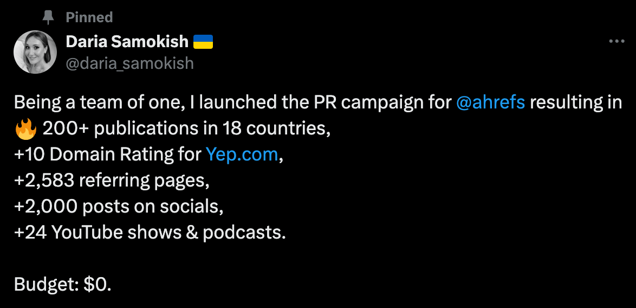Open the three-dot more options menu
636x308 pixels.
(x=617, y=41)
